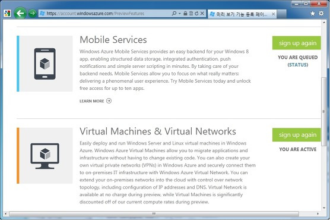This screenshot has height=220, width=330.
Task: Click the horizontal scrollbar thumb
Action: (x=154, y=213)
